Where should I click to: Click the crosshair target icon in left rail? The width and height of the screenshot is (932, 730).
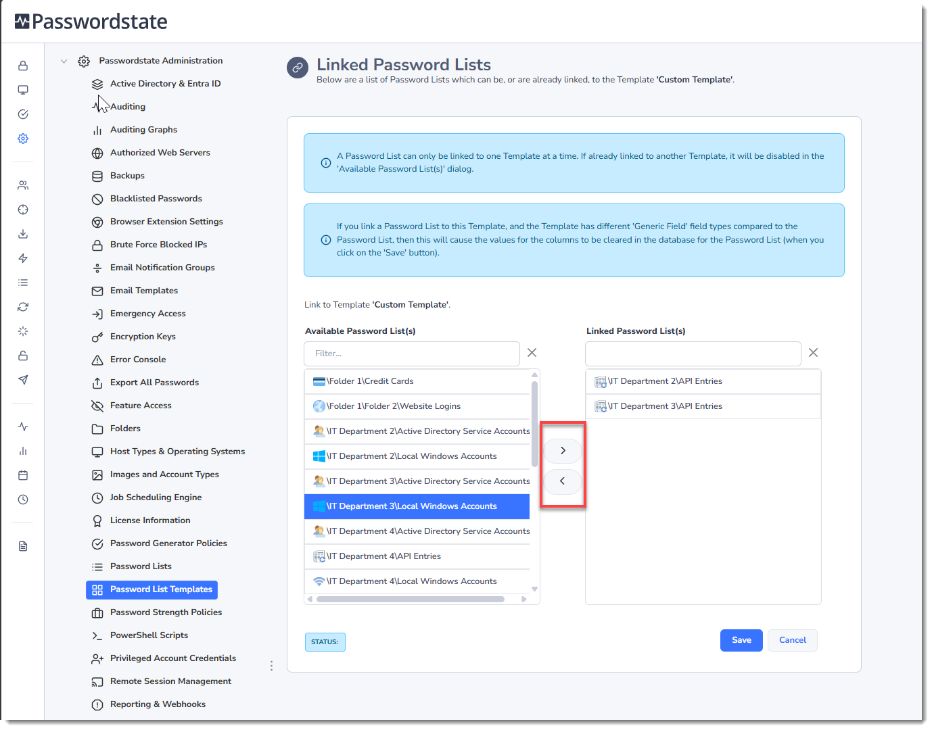click(23, 210)
